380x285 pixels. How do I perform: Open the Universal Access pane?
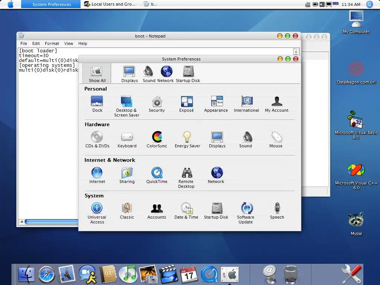click(97, 213)
